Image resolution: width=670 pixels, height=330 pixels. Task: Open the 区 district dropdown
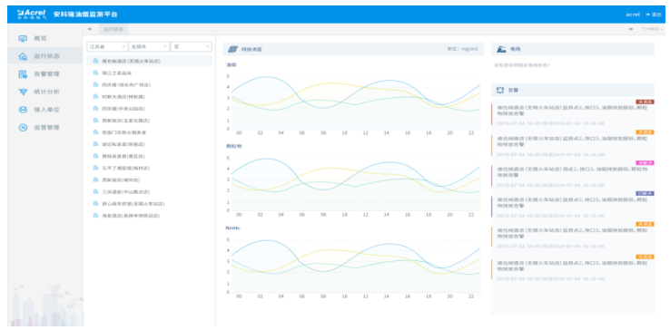[x=191, y=46]
